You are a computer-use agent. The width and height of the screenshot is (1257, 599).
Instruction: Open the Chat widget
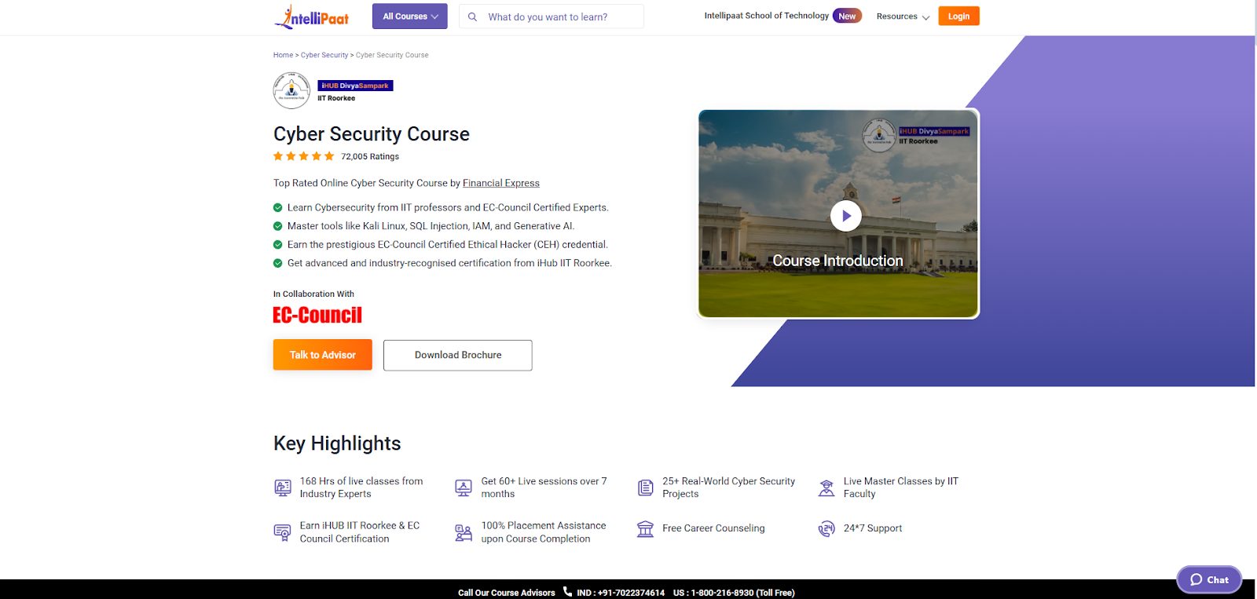pos(1209,580)
